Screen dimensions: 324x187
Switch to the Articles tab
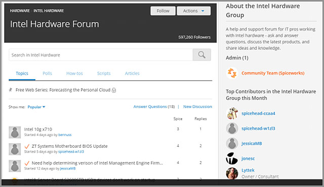(132, 74)
